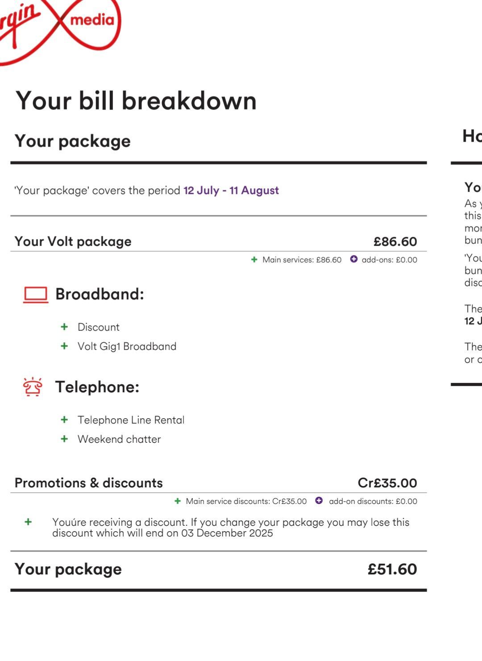Viewport: 482px width, 661px height.
Task: Click green plus beside Main service discounts
Action: (x=178, y=501)
